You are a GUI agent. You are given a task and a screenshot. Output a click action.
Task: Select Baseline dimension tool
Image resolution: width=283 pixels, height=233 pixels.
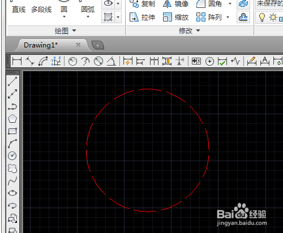point(140,61)
